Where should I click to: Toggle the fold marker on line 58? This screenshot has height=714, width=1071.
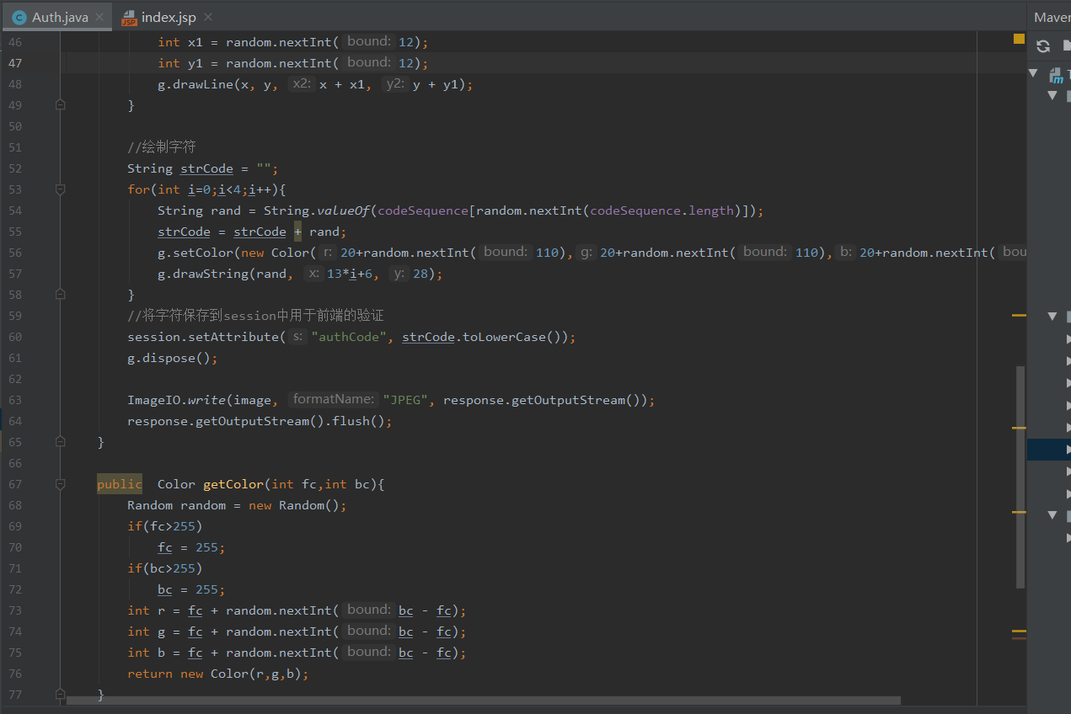pos(60,295)
